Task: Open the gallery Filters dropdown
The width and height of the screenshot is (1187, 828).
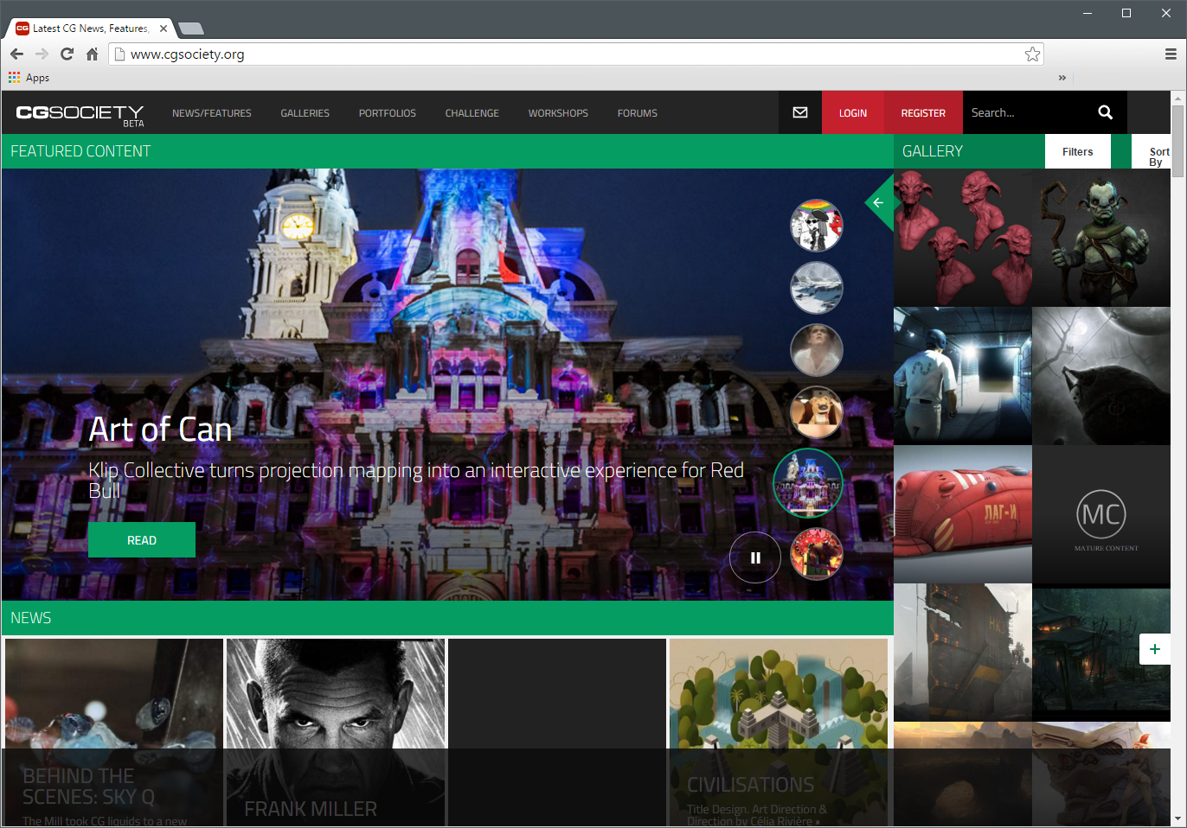Action: pos(1078,151)
